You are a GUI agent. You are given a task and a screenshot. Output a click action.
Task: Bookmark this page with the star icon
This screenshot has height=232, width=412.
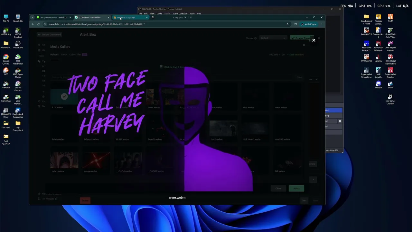pyautogui.click(x=287, y=24)
